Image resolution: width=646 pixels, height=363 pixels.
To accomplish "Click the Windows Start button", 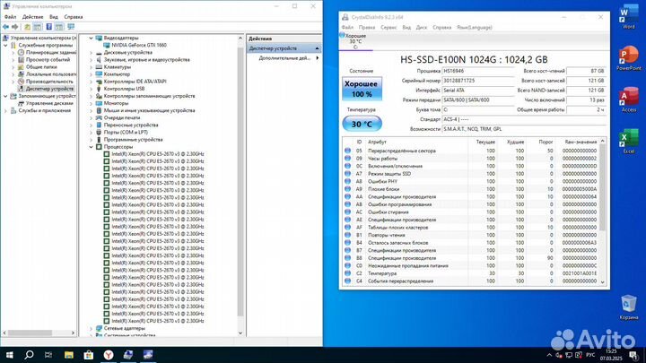I will click(9, 355).
